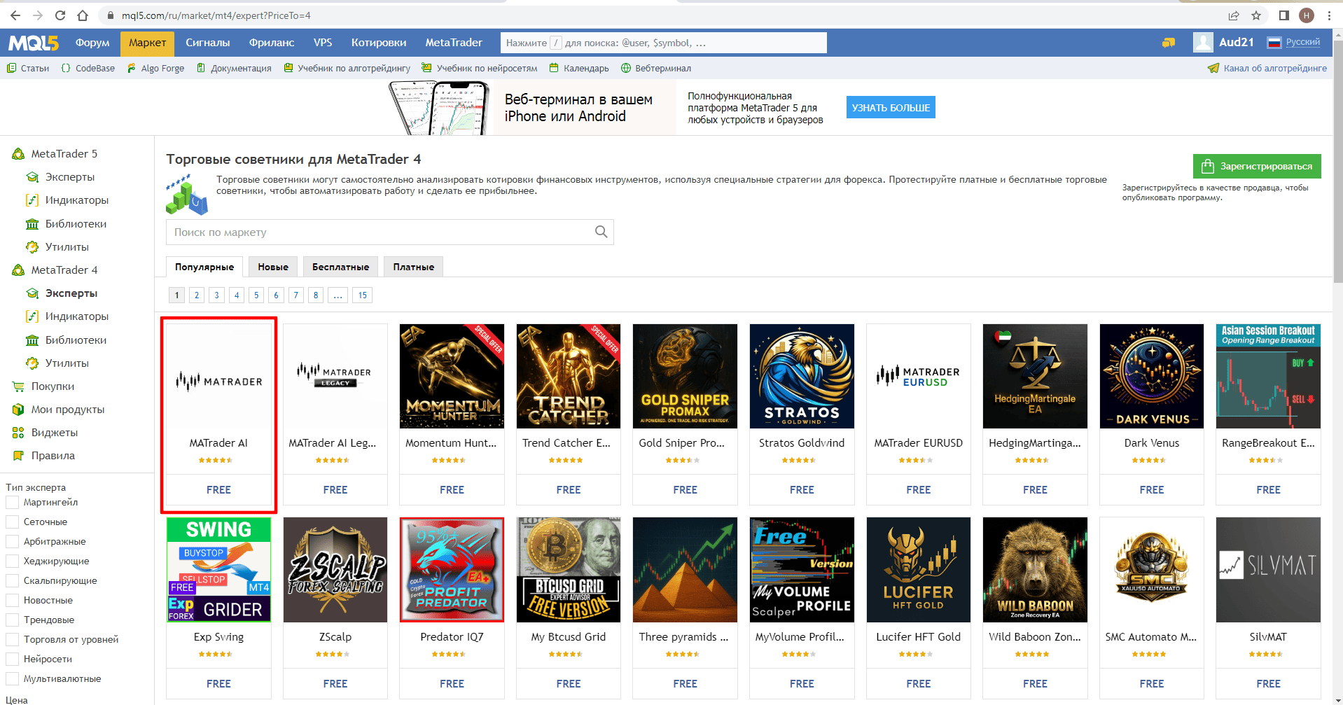Check the Сеточные expert type

click(x=12, y=522)
